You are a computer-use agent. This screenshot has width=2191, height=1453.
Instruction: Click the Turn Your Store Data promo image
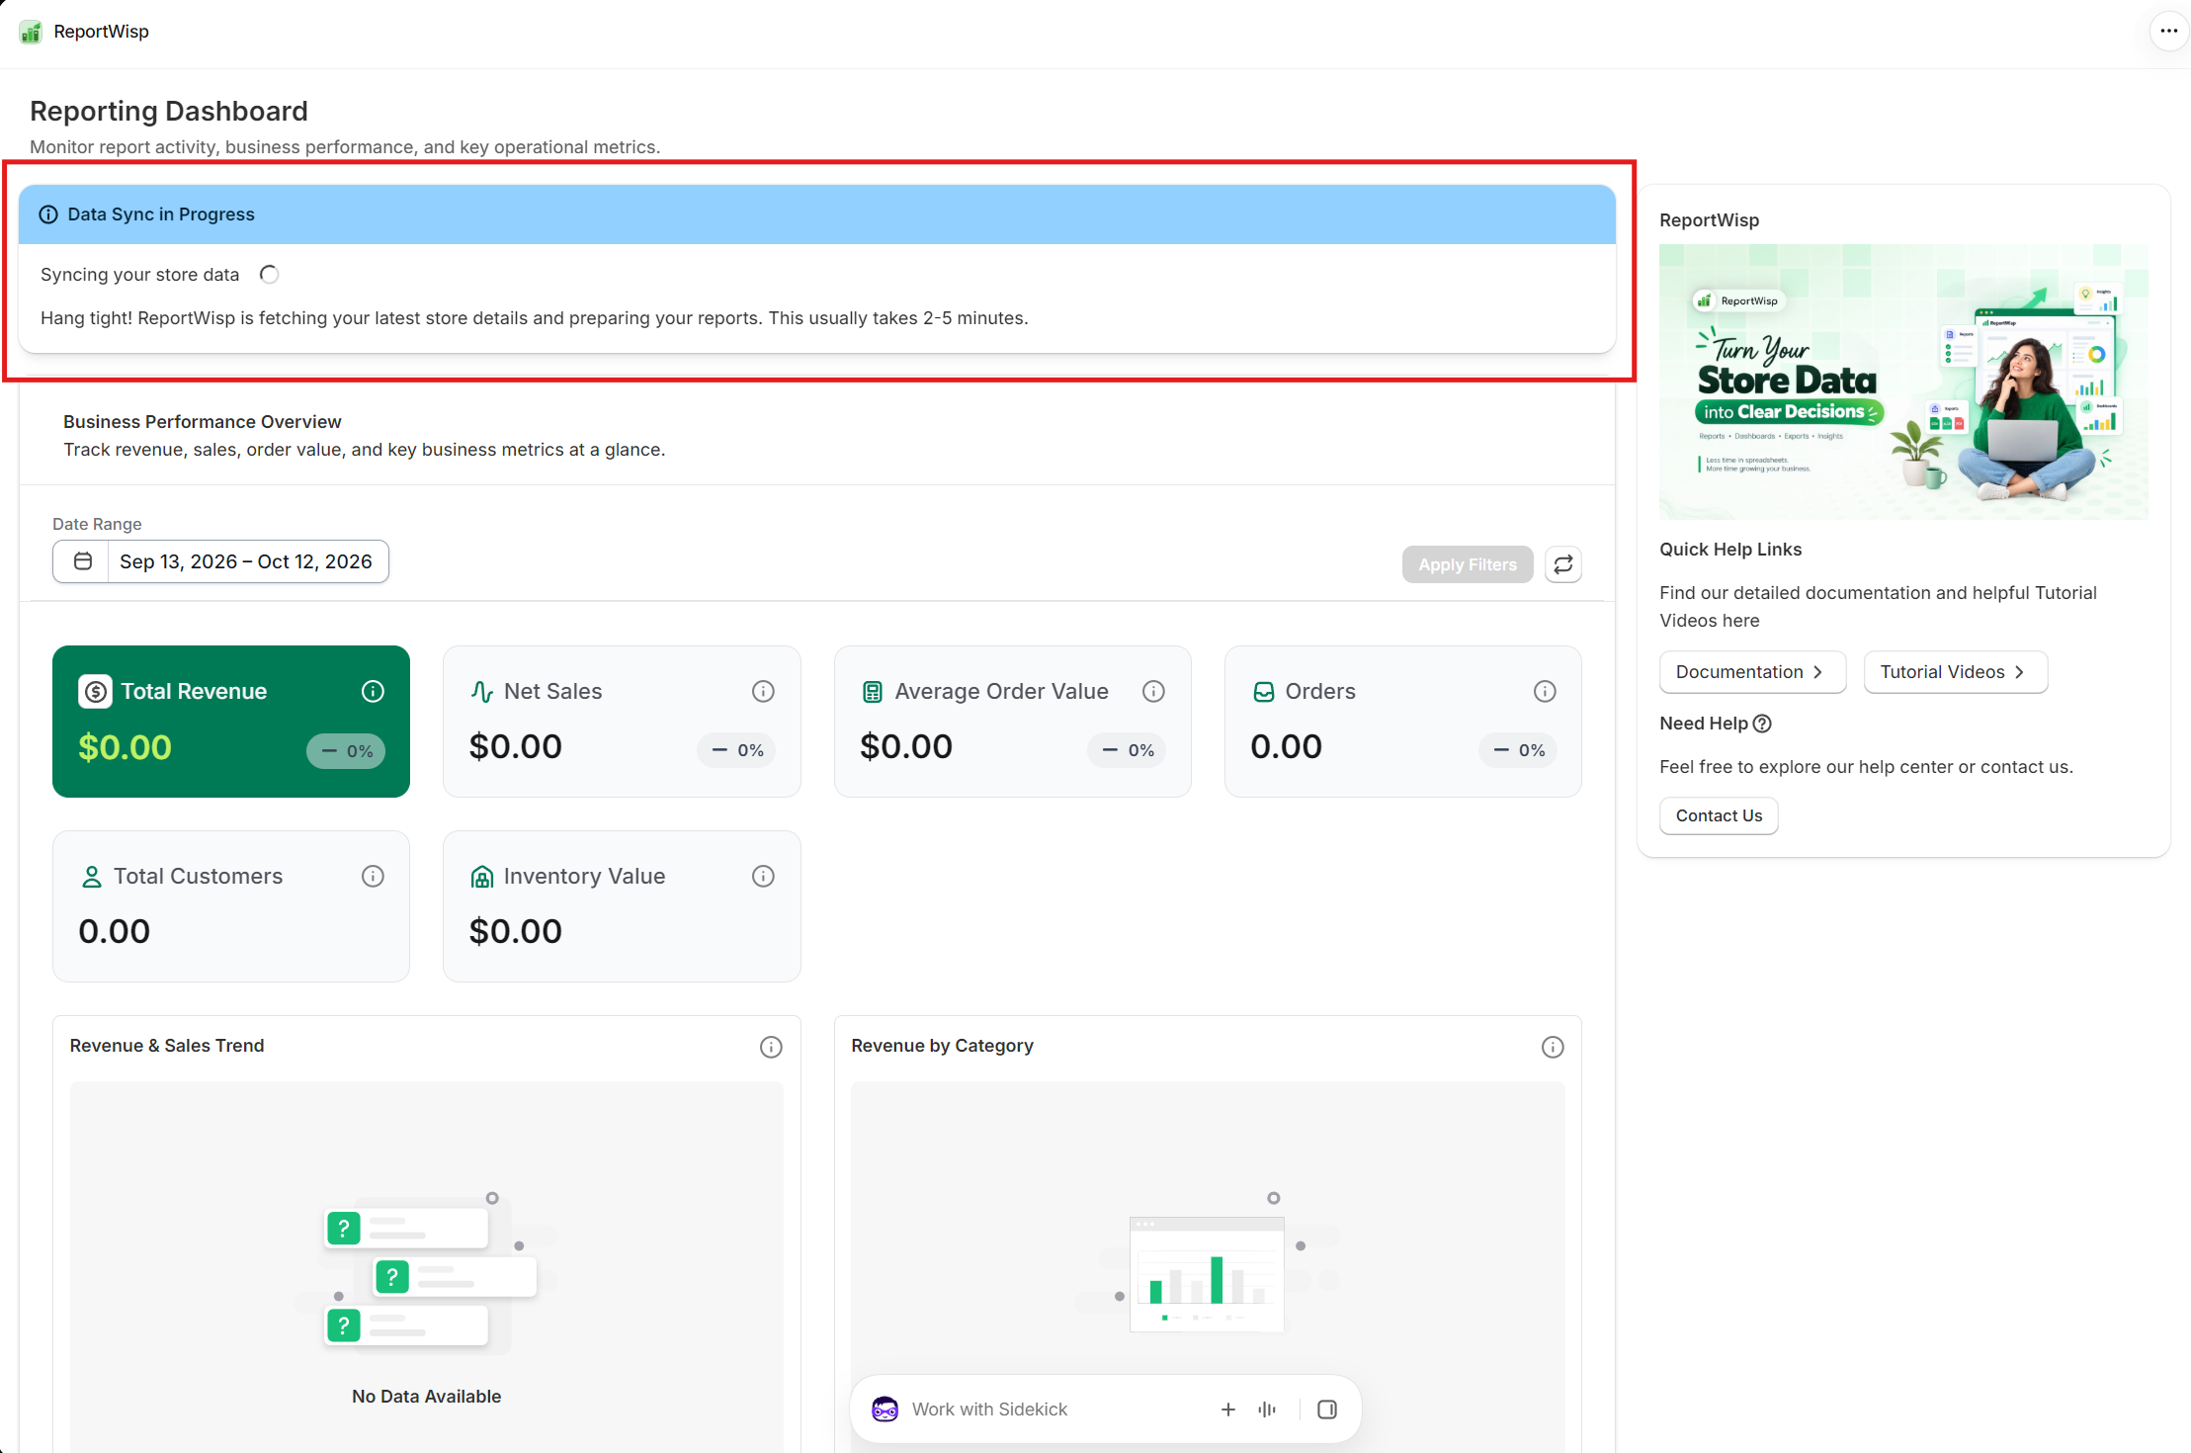point(1903,382)
